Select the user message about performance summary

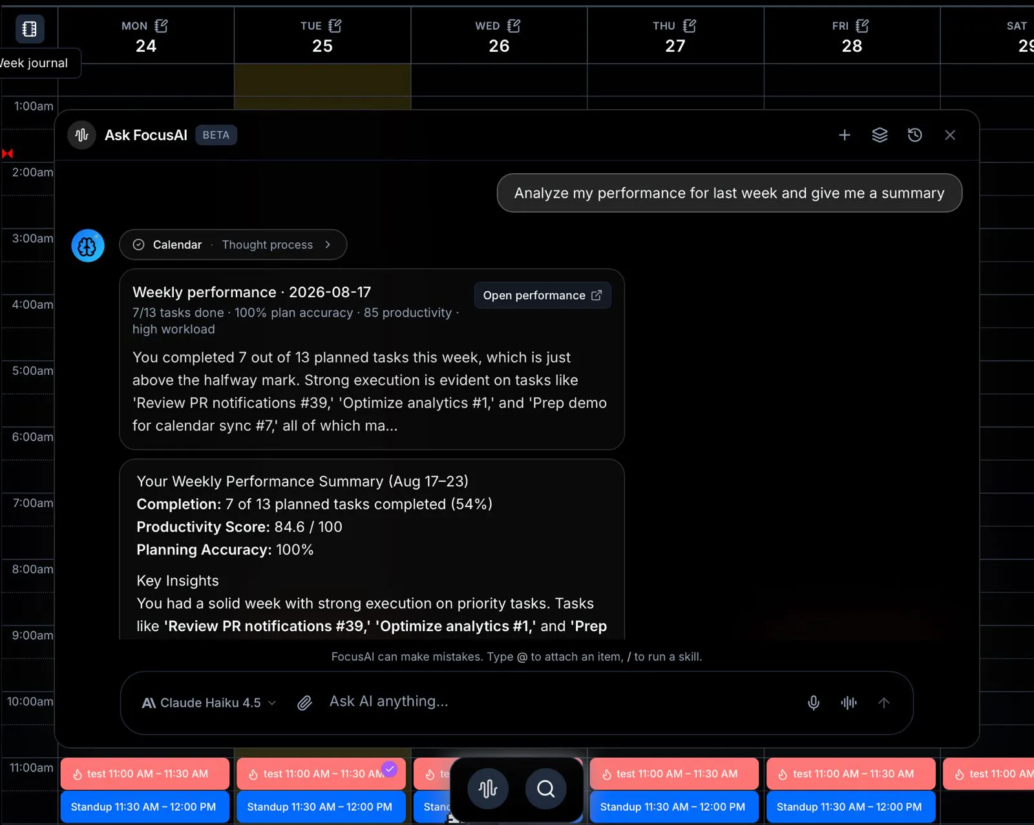pyautogui.click(x=729, y=193)
